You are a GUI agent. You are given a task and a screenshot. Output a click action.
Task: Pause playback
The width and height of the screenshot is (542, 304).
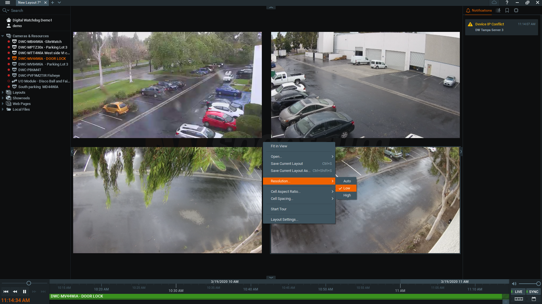(x=25, y=292)
